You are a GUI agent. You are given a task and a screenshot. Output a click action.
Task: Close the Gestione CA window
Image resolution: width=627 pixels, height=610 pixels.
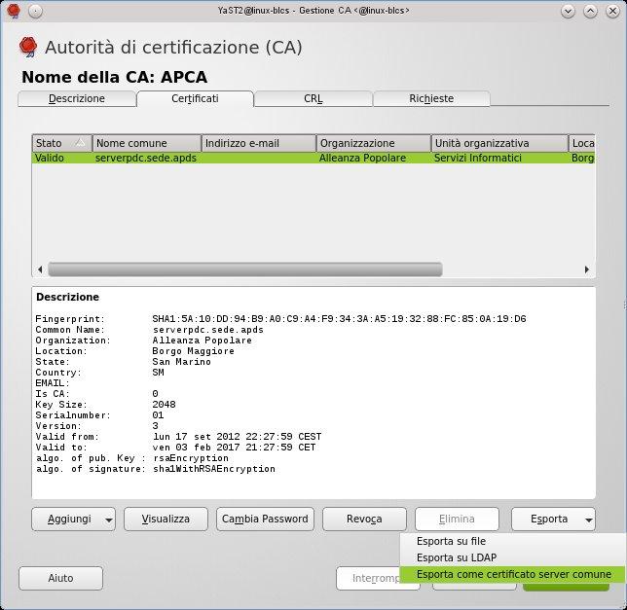point(612,11)
